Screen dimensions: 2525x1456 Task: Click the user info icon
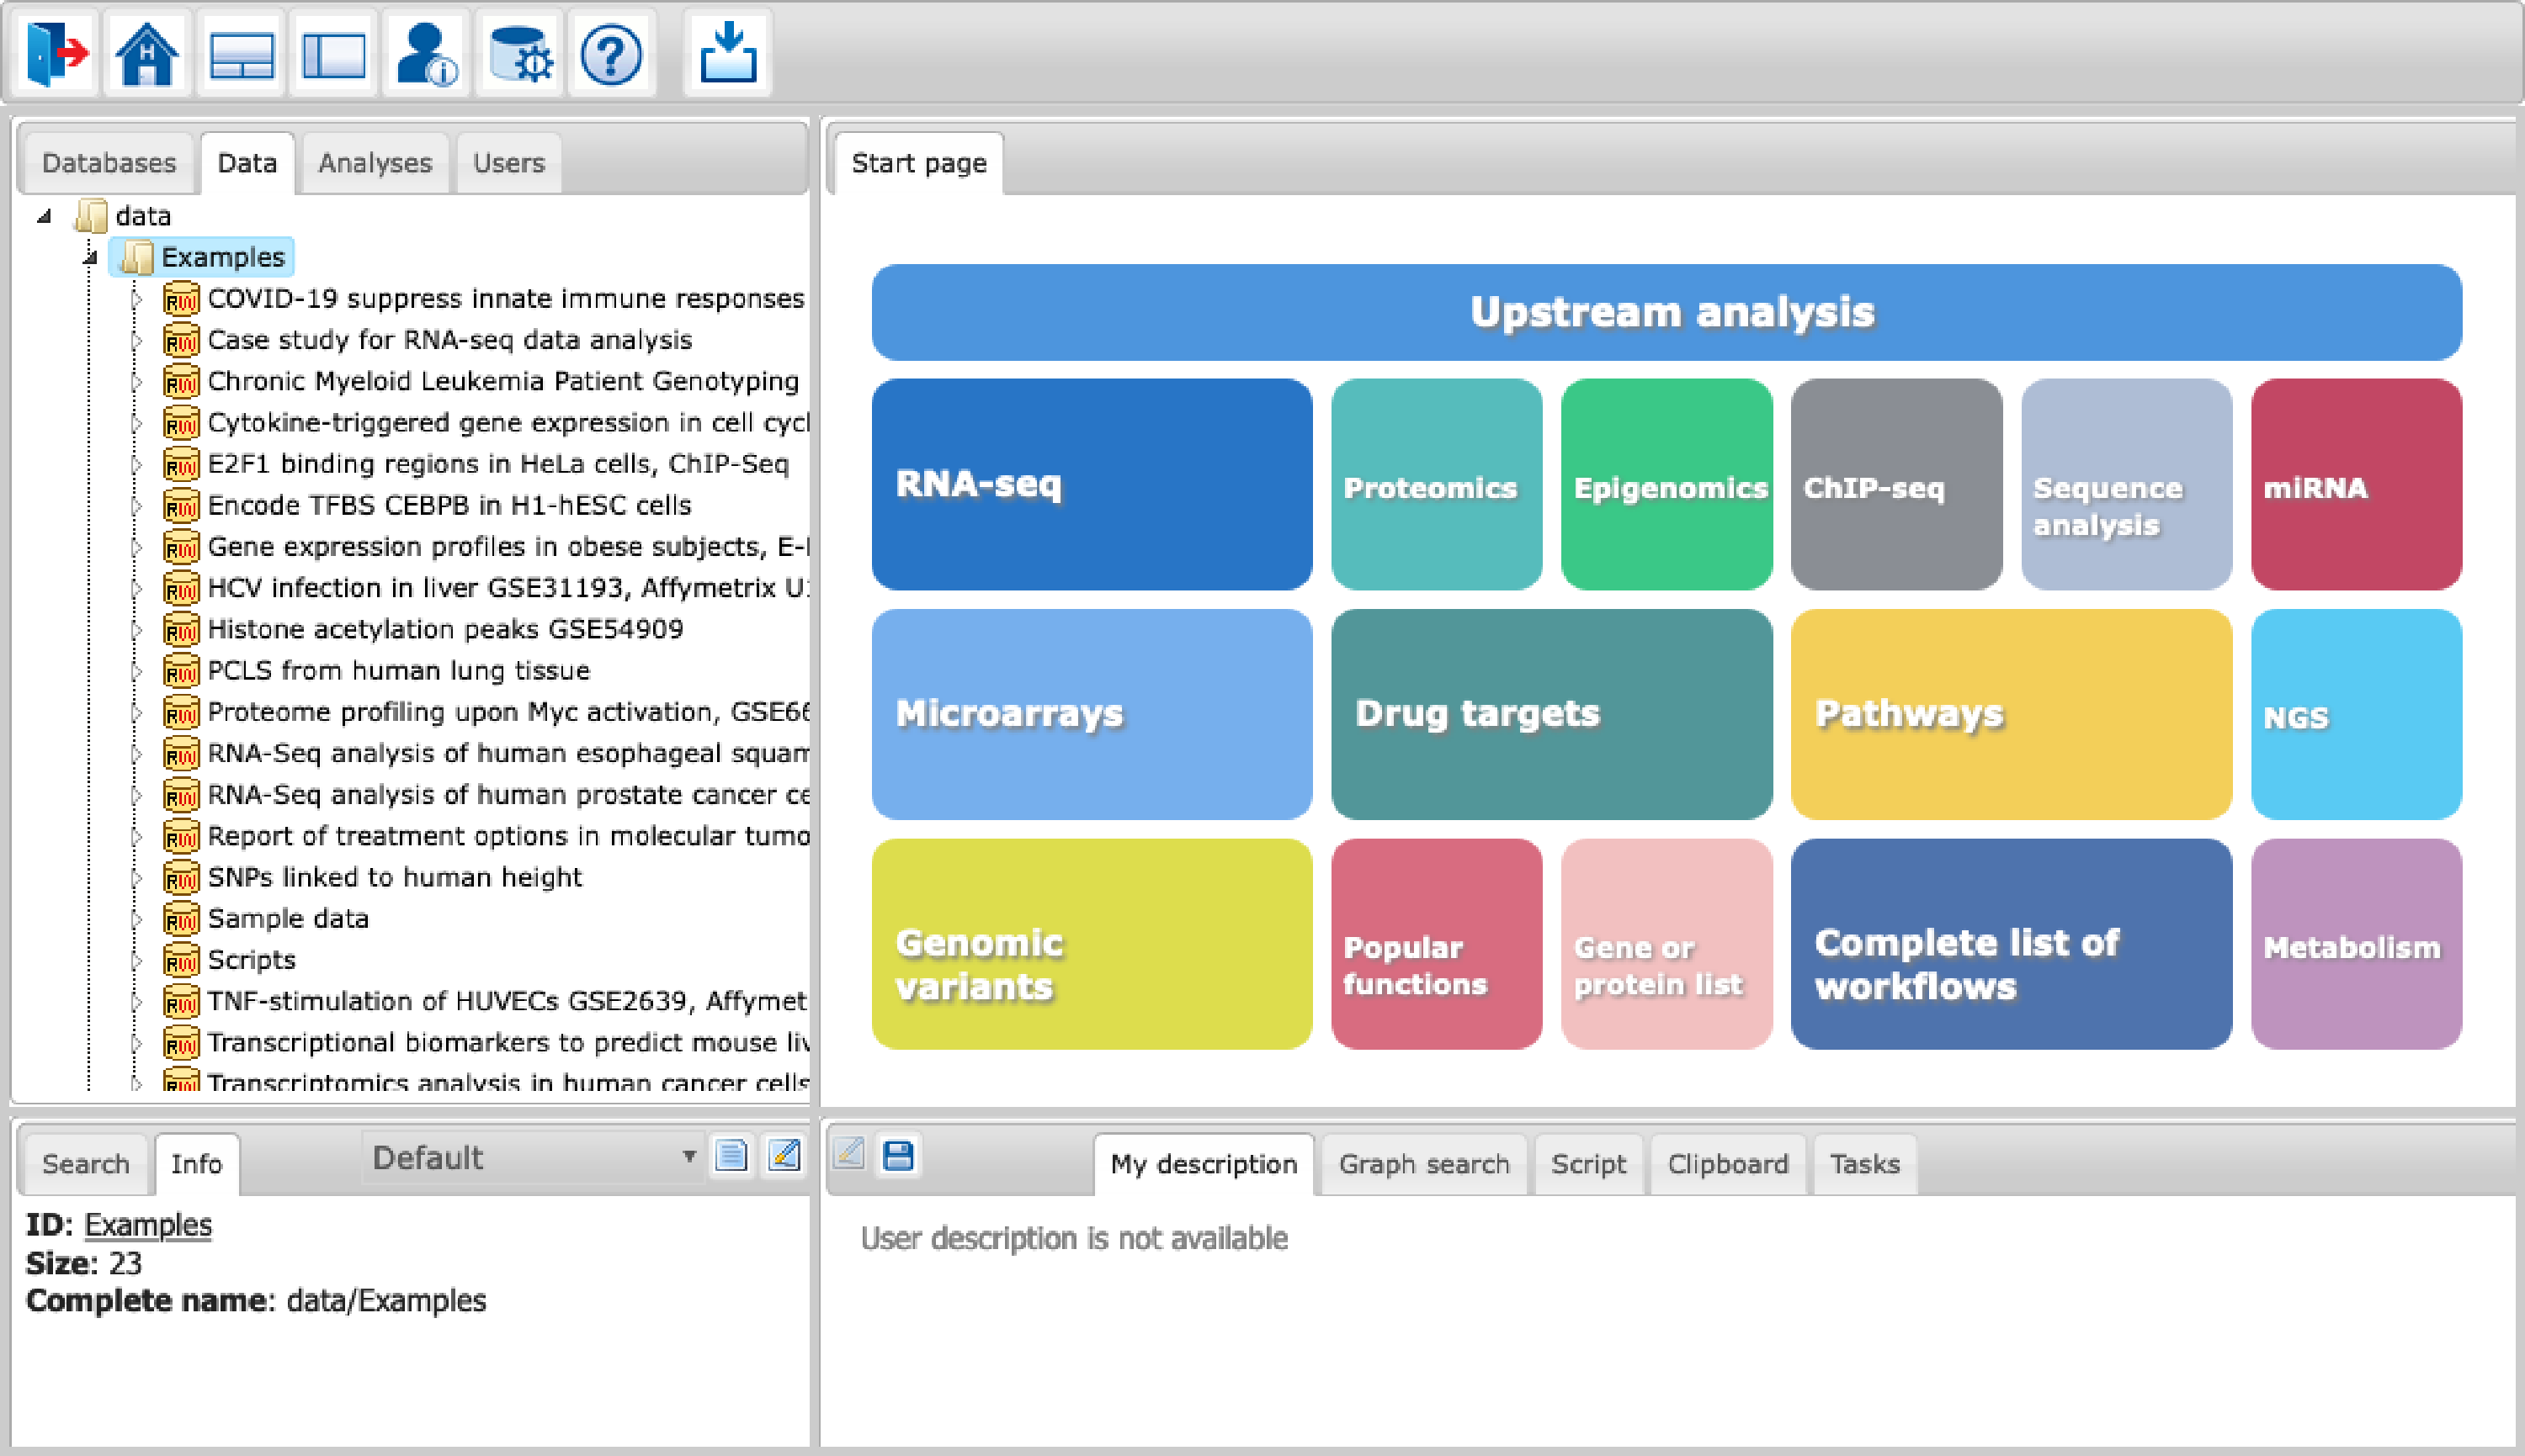pos(425,53)
